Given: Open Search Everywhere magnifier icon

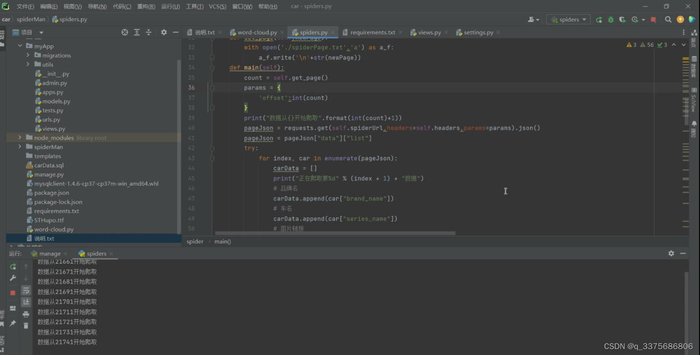Looking at the screenshot, I should click(x=668, y=19).
